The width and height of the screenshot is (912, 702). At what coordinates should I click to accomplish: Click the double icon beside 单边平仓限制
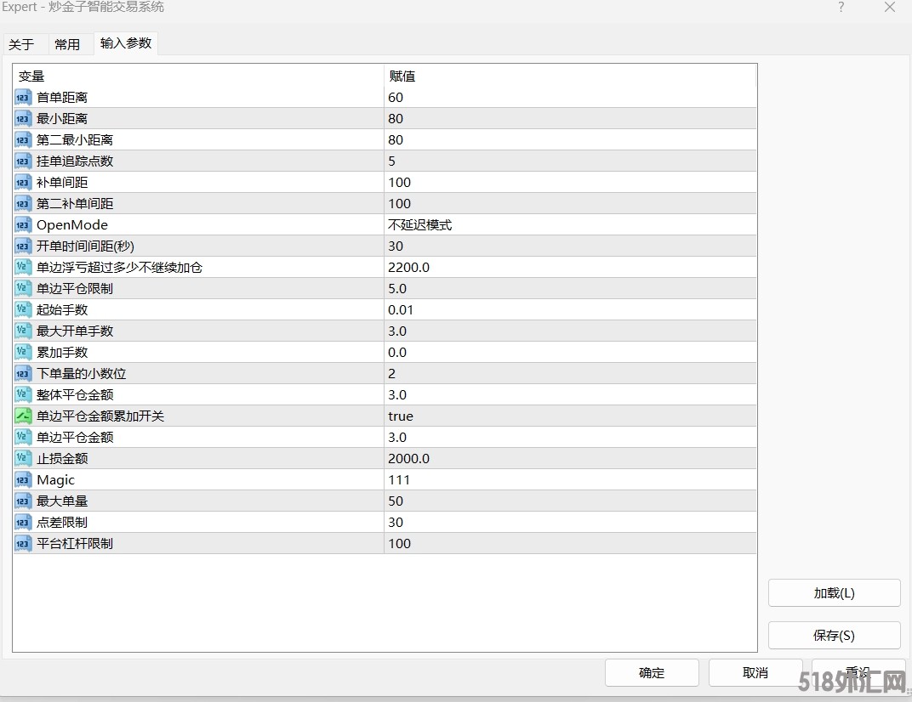pos(23,289)
